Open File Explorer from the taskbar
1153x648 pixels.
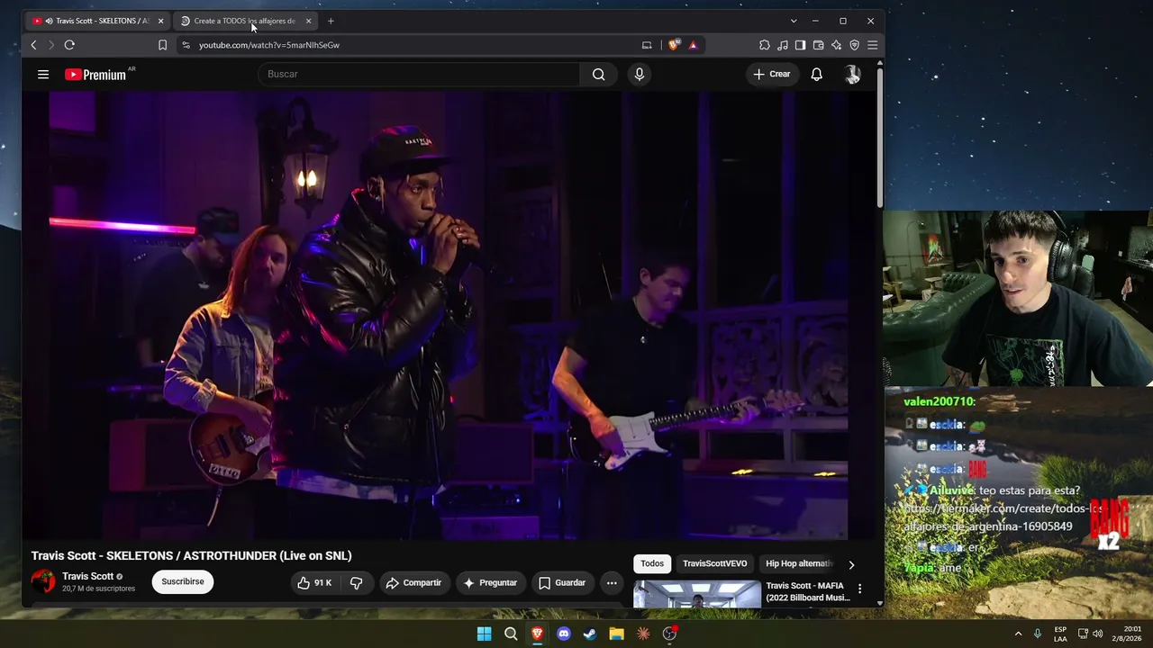(617, 634)
